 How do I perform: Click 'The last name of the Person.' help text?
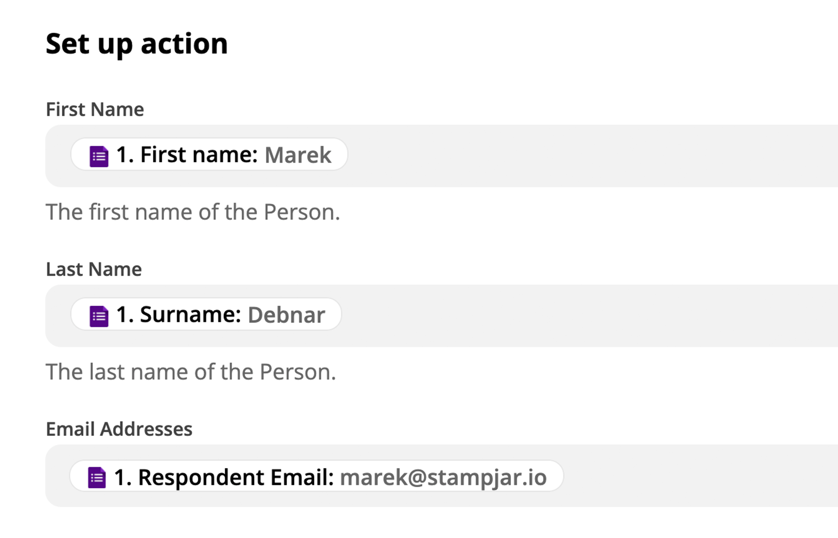point(191,372)
